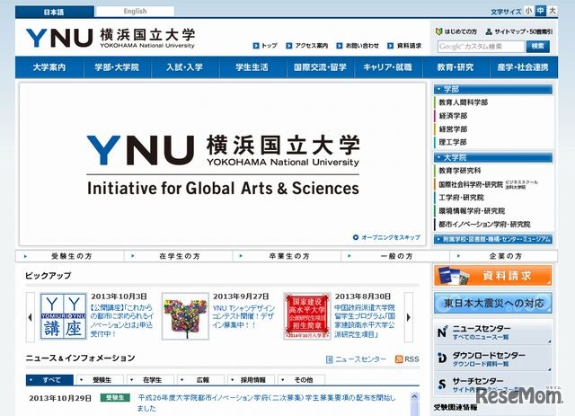Collapse the 大学院 sidebar section
The width and height of the screenshot is (575, 416).
coord(493,157)
